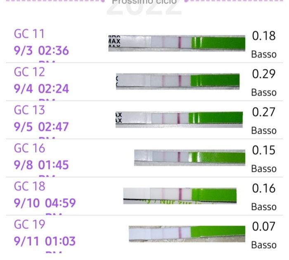Select the GC 19 cycle day label
The width and height of the screenshot is (289, 260).
29,225
